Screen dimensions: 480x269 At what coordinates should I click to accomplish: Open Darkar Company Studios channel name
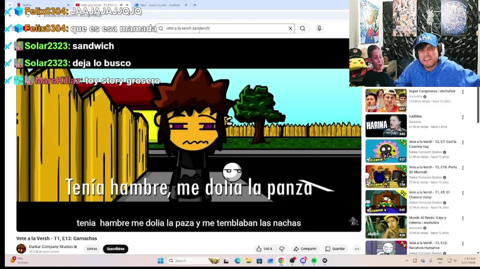point(51,247)
